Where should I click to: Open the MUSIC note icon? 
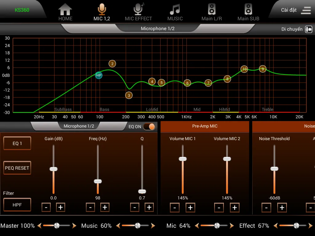point(175,10)
